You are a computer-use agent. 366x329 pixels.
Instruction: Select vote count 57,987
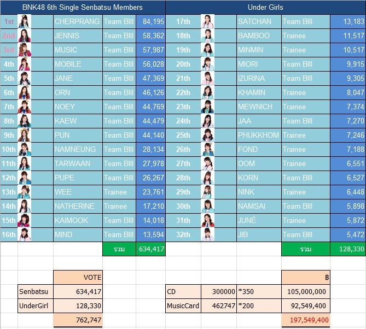tap(150, 50)
